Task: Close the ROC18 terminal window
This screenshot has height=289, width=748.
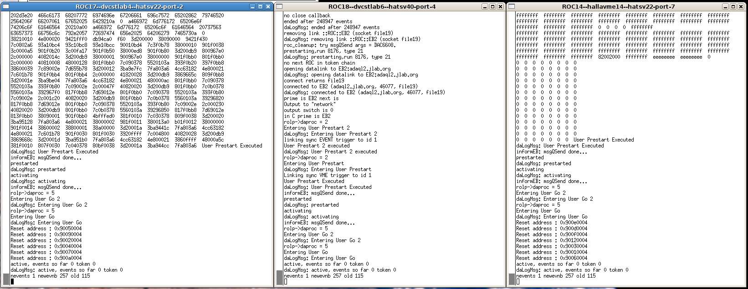Action: point(500,7)
